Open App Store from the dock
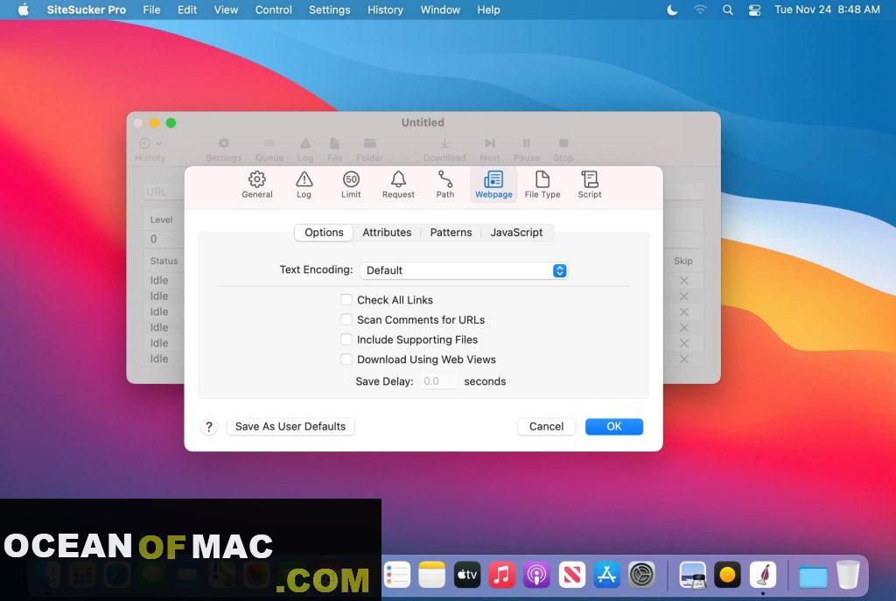Screen dimensions: 896x601 pyautogui.click(x=607, y=575)
